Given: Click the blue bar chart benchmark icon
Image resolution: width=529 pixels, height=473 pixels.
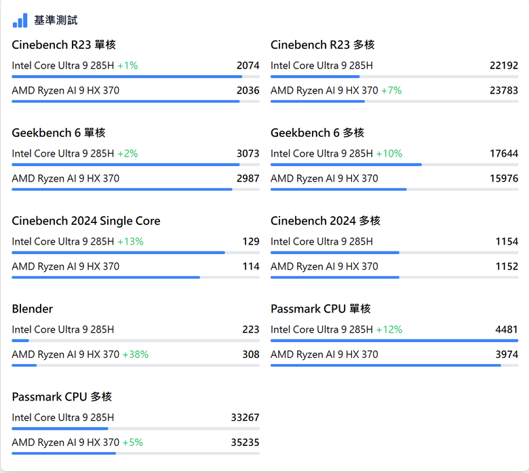Looking at the screenshot, I should pos(20,20).
